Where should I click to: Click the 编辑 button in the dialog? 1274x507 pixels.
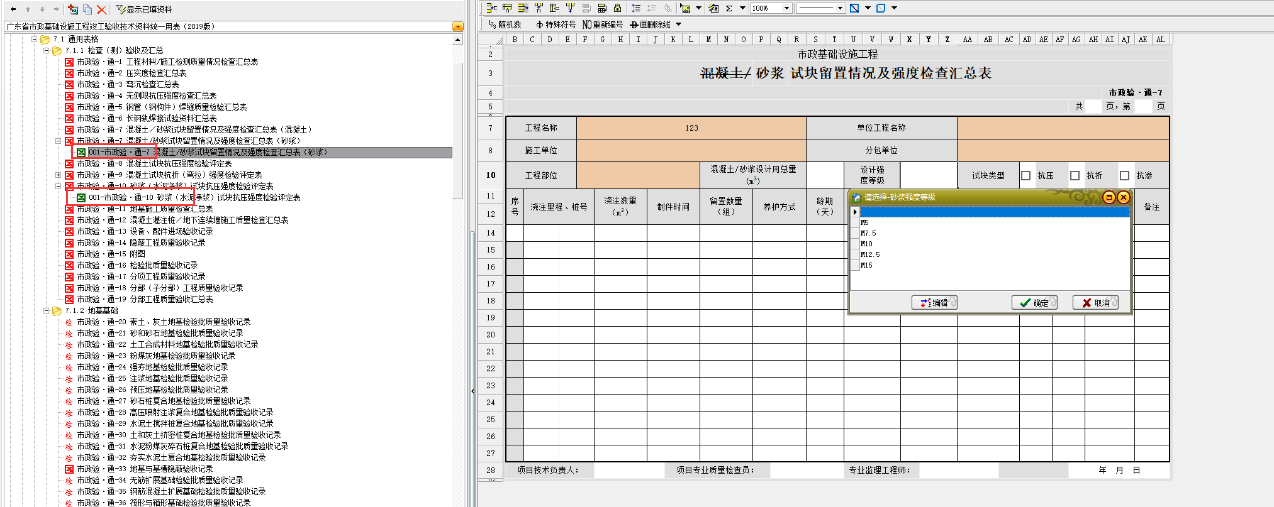coord(934,303)
